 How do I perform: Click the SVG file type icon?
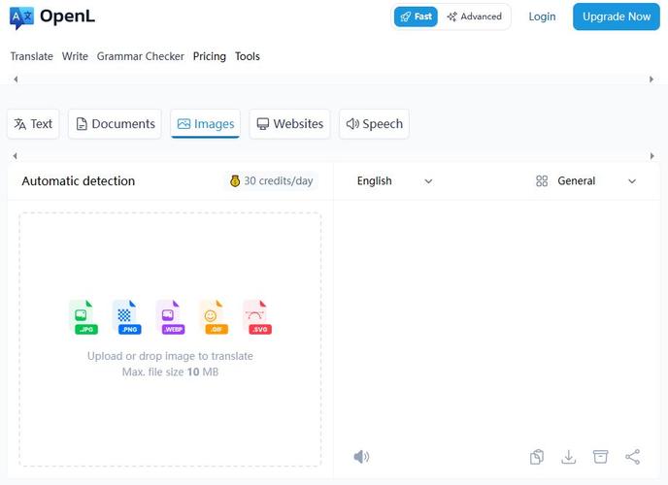tap(257, 317)
